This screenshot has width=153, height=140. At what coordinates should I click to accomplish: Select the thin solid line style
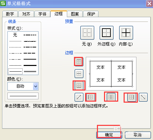click(16, 71)
